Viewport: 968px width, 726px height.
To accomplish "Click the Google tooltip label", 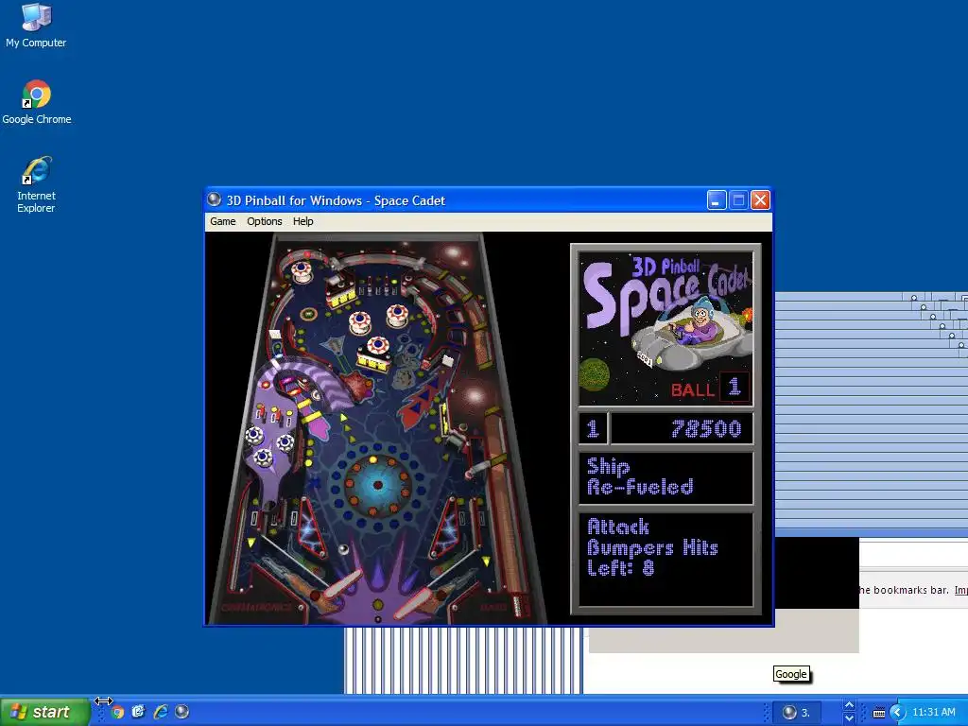I will pos(791,674).
